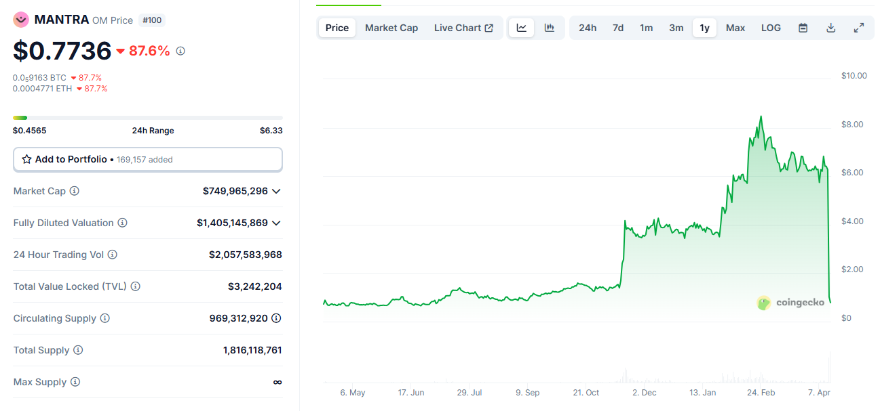Switch to the Market Cap tab
Screen dimensions: 880x411
coord(391,28)
